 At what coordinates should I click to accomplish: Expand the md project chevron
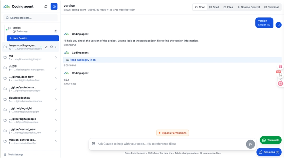(56, 57)
